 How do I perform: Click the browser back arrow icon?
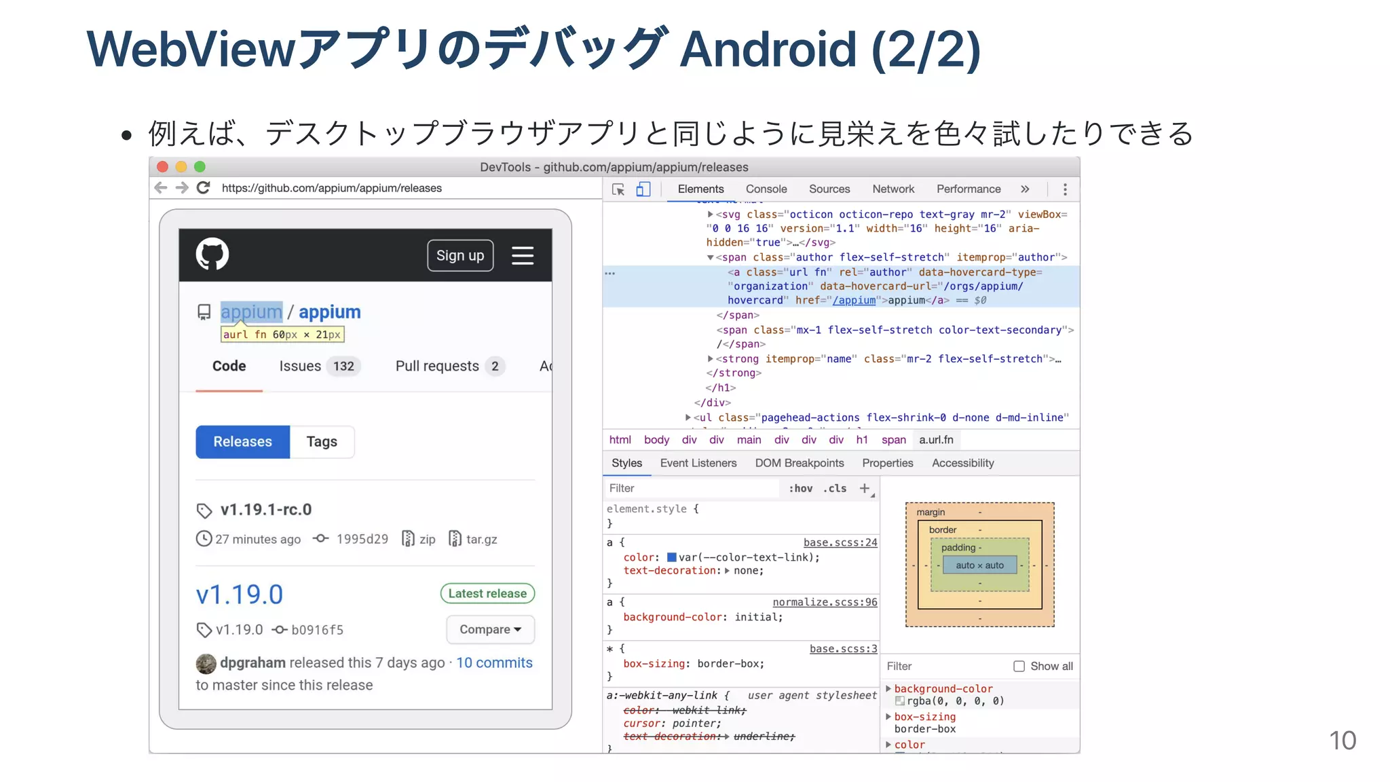pyautogui.click(x=161, y=188)
